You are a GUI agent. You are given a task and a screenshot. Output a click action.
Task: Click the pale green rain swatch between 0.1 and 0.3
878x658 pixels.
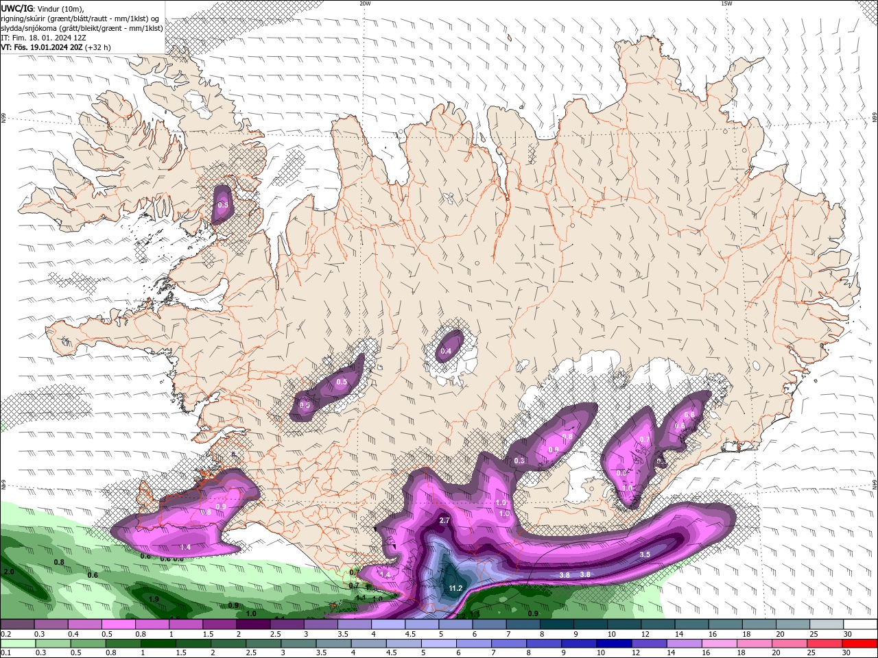tap(17, 644)
